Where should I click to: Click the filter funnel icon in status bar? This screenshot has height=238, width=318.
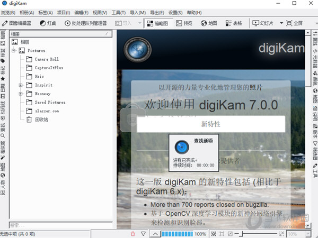tap(144, 234)
